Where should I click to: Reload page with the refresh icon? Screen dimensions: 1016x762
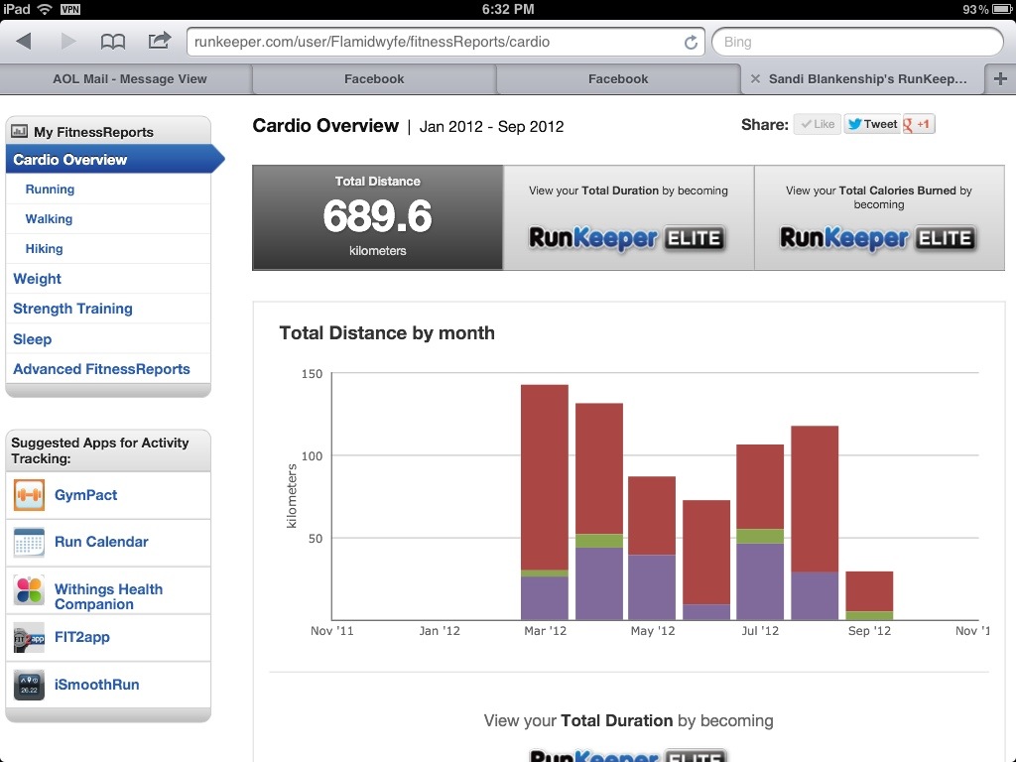click(691, 43)
